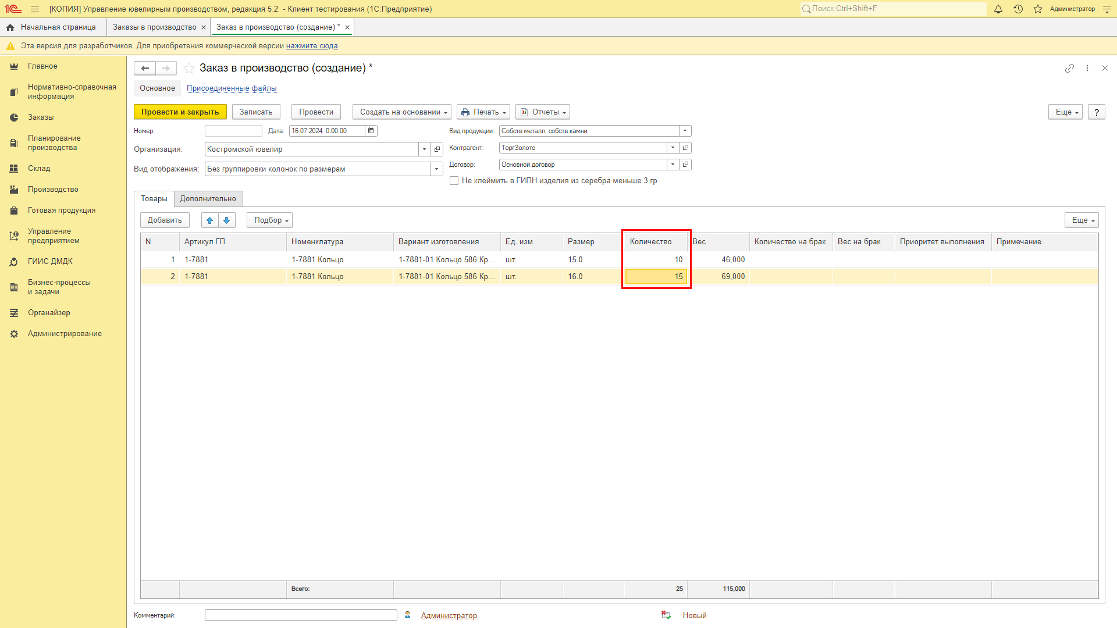Open Главное section in sidebar
This screenshot has width=1117, height=628.
pos(42,66)
